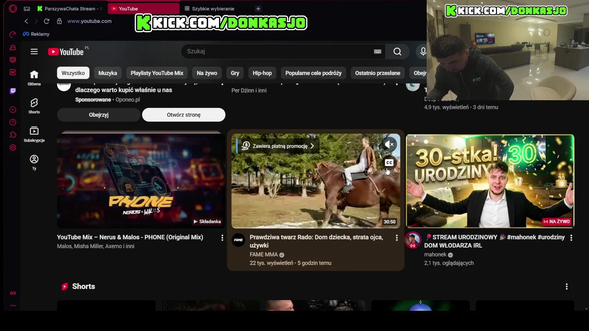Open the 30-stka URODZINY live thumbnail
Viewport: 589px width, 331px height.
tap(490, 181)
